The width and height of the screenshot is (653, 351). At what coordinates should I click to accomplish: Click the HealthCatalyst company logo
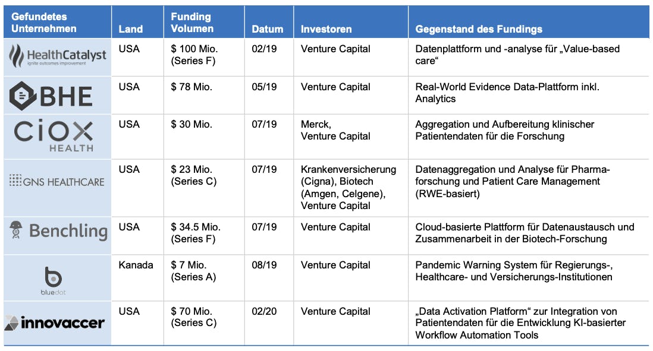click(x=58, y=56)
